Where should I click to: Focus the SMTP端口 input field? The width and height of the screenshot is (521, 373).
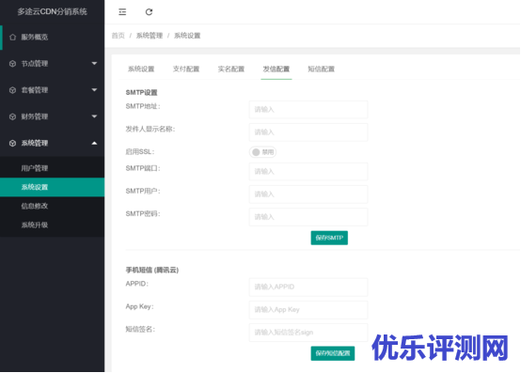(308, 172)
